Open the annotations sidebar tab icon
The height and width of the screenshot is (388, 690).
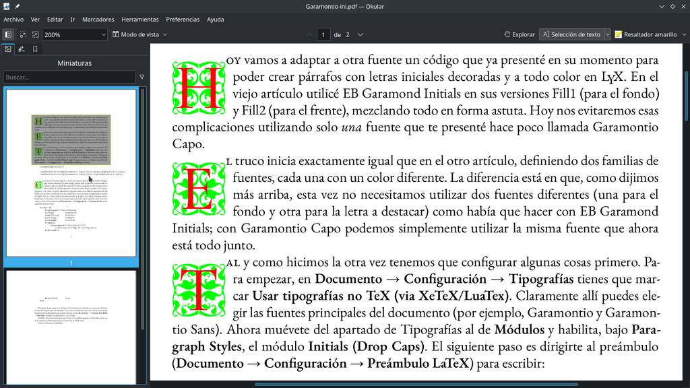point(21,49)
